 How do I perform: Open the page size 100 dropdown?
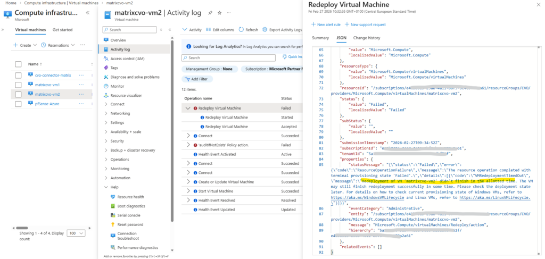77,233
